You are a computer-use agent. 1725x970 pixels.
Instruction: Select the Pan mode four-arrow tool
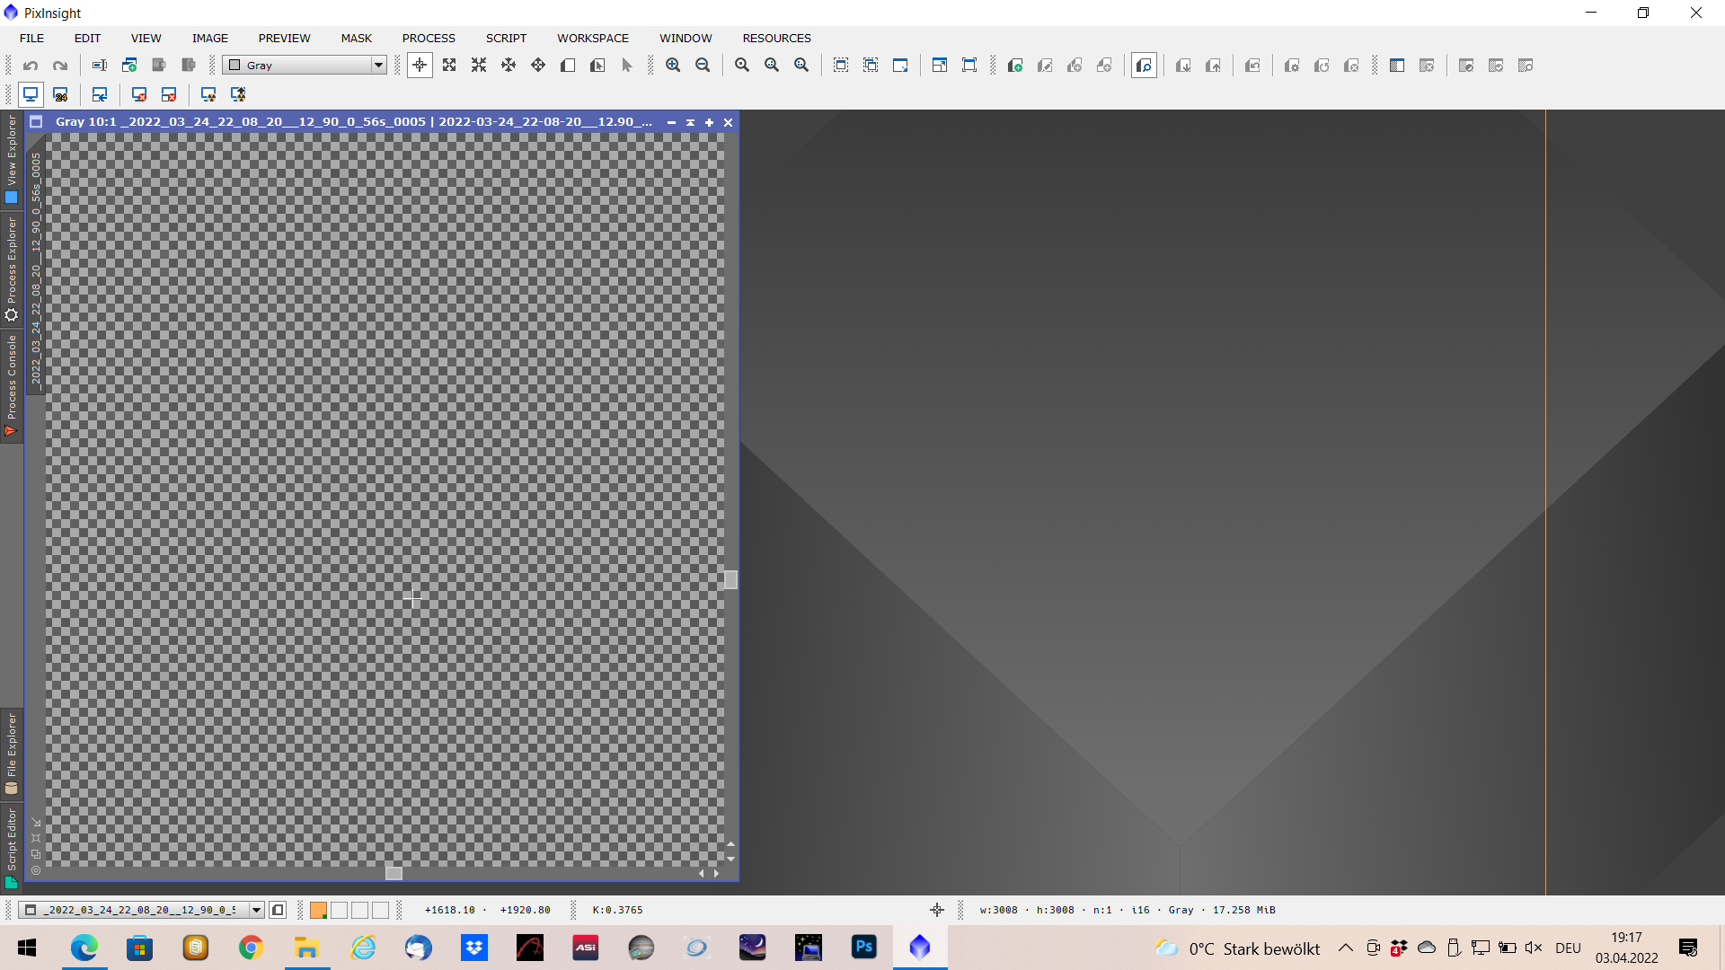[538, 66]
